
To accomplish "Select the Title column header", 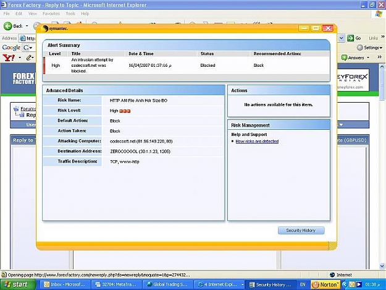I will (76, 54).
